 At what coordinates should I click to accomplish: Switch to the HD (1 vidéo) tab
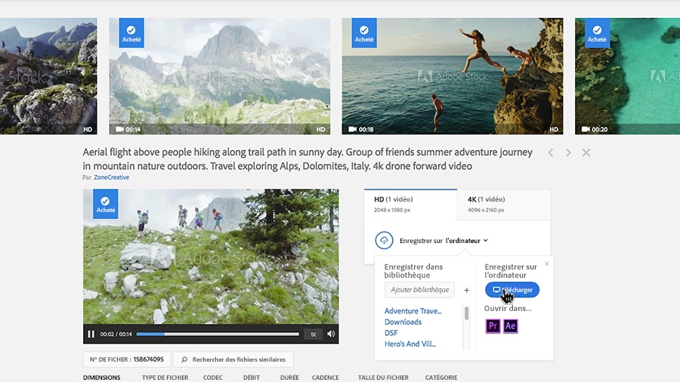[x=410, y=205]
